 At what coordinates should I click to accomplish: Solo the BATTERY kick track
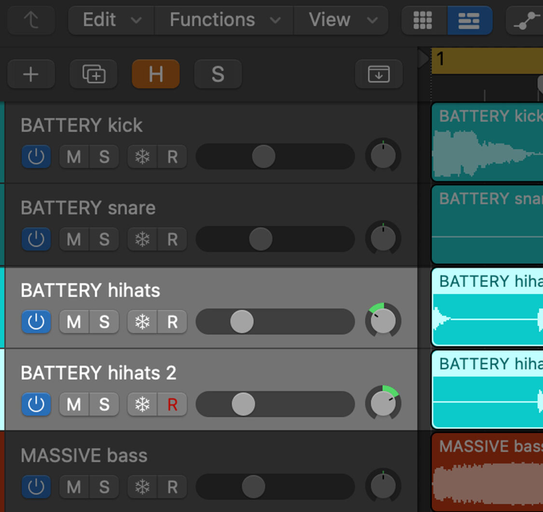click(103, 156)
